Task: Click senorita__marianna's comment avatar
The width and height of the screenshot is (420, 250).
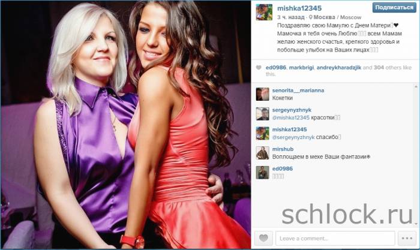Action: [263, 94]
